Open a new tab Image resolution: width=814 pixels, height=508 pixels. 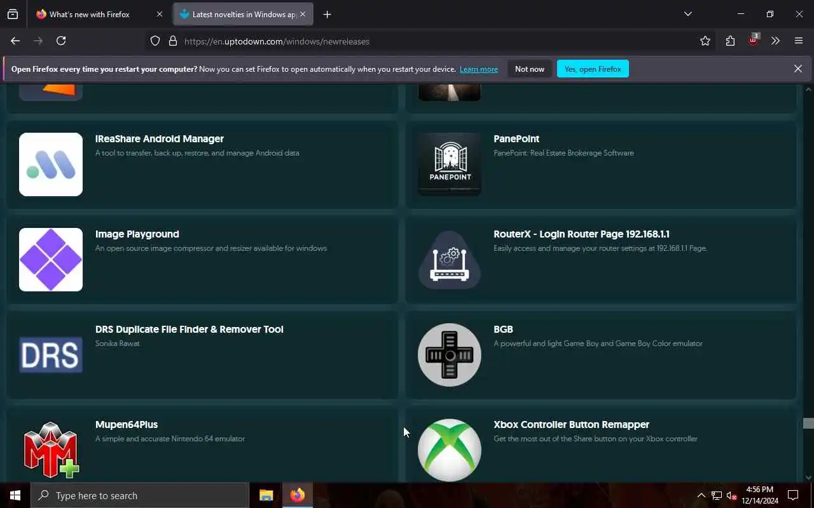[327, 14]
